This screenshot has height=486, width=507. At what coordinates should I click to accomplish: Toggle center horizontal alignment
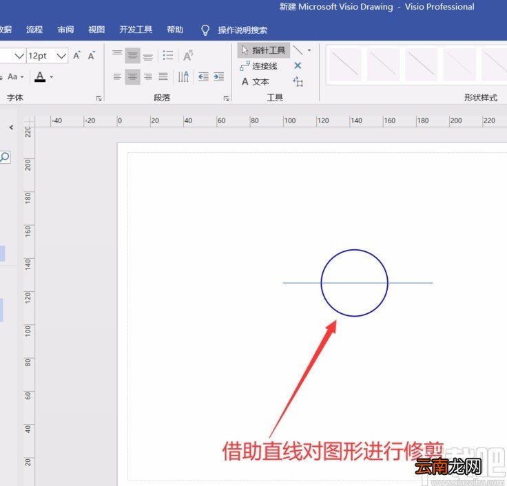[132, 76]
